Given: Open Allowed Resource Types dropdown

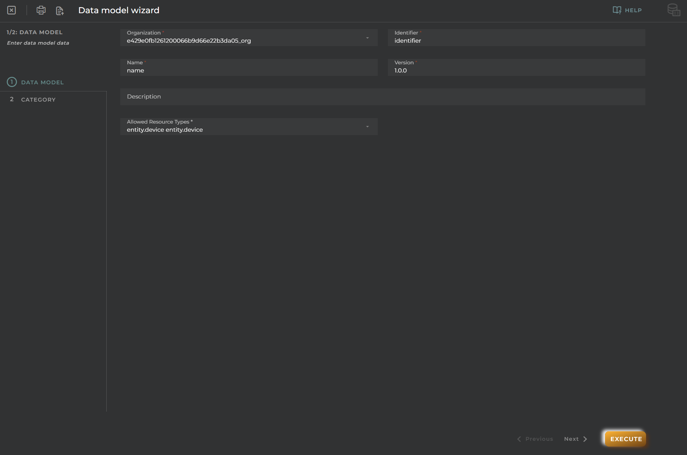Looking at the screenshot, I should 249,127.
